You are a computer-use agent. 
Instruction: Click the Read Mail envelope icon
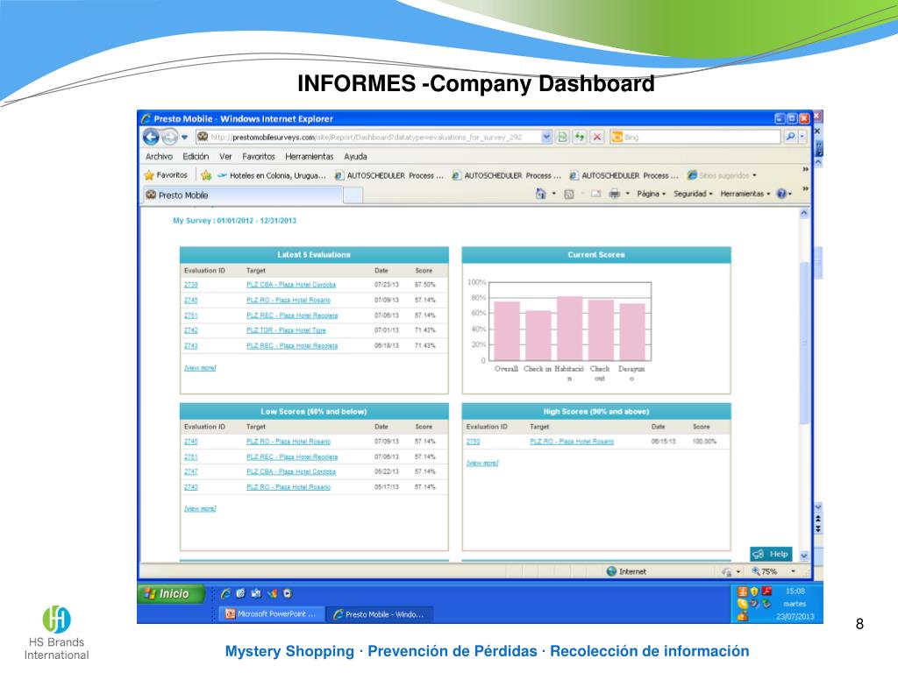[x=595, y=194]
